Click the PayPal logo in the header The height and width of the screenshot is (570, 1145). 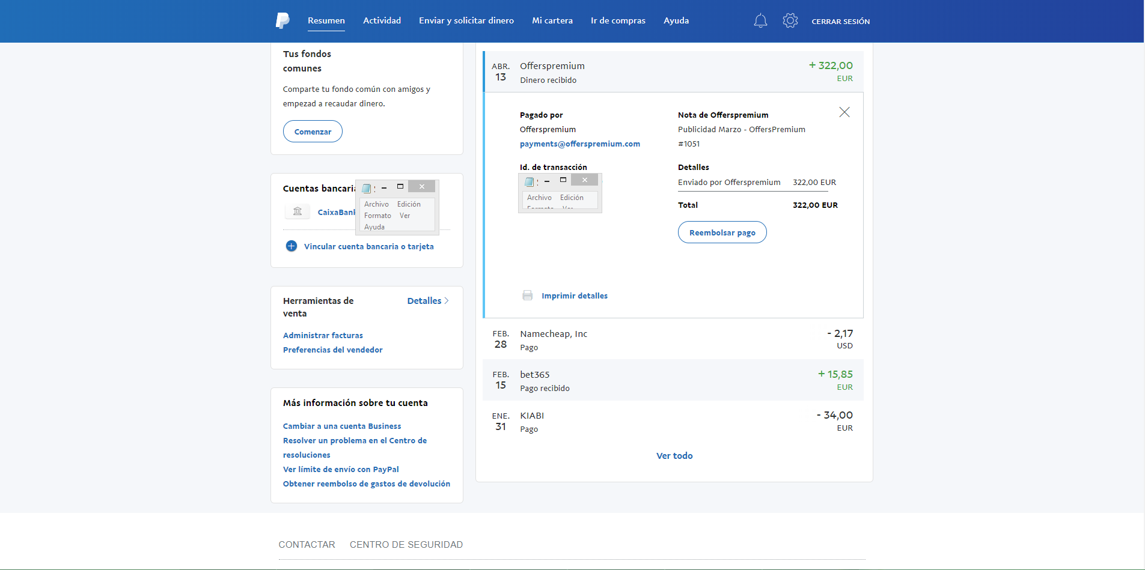click(x=282, y=21)
